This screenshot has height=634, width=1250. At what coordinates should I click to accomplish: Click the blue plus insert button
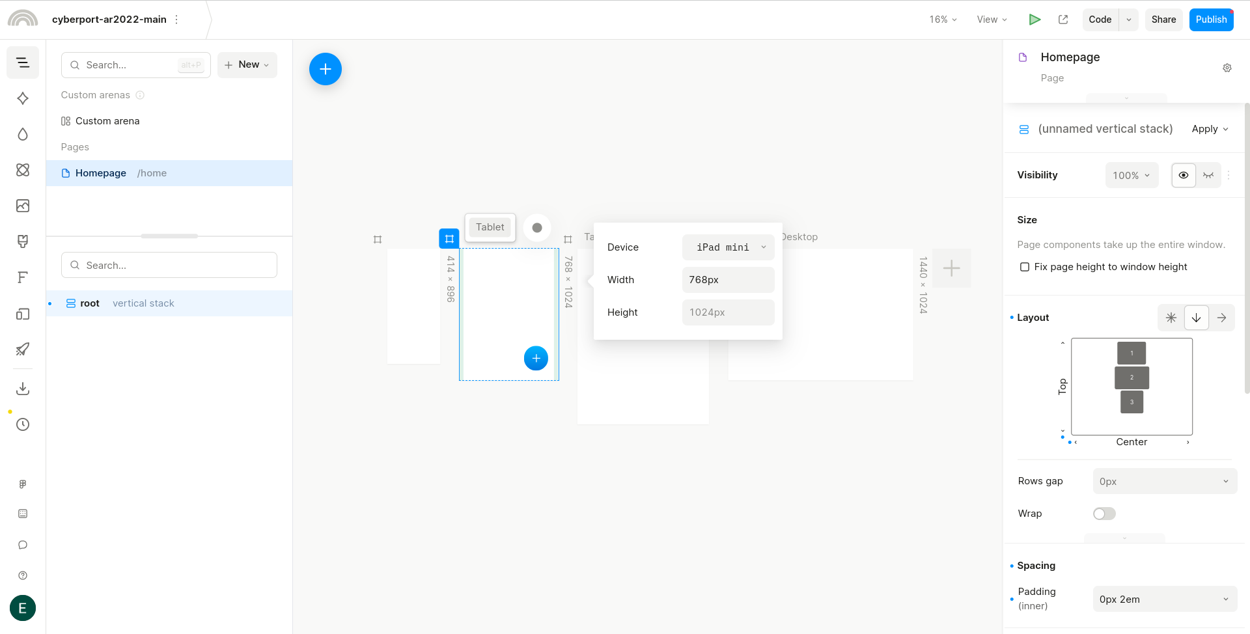326,69
